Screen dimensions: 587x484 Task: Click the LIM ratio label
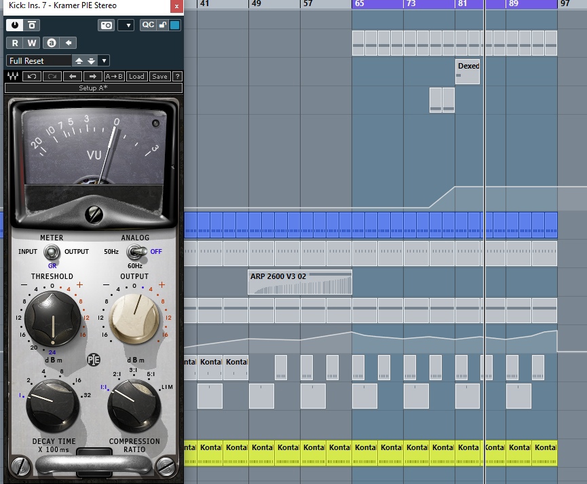pos(167,387)
